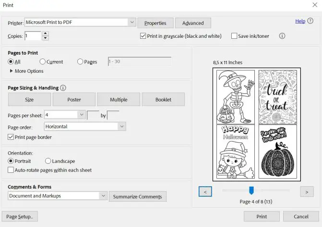Select the Pages range radio button
The height and width of the screenshot is (227, 322).
point(80,62)
